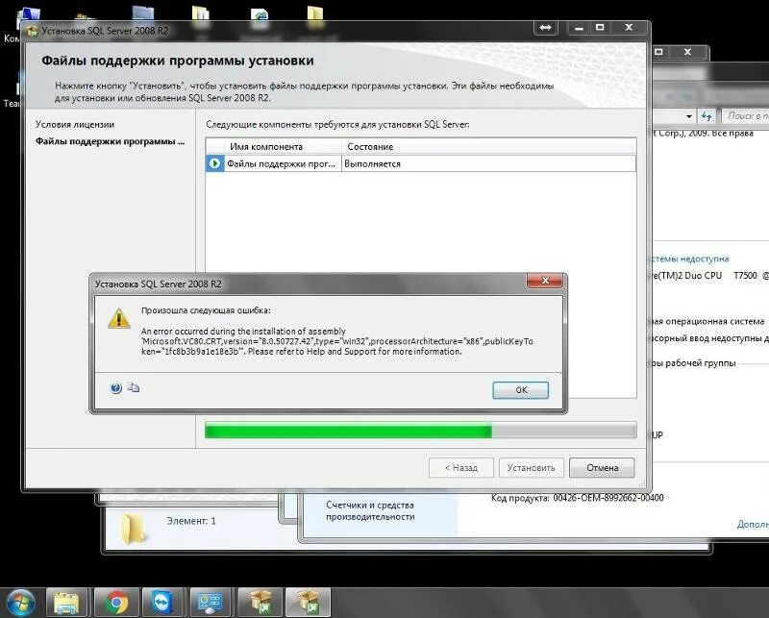The image size is (769, 618).
Task: Click the 'Следующие компоненты требуются' label
Action: pos(337,125)
